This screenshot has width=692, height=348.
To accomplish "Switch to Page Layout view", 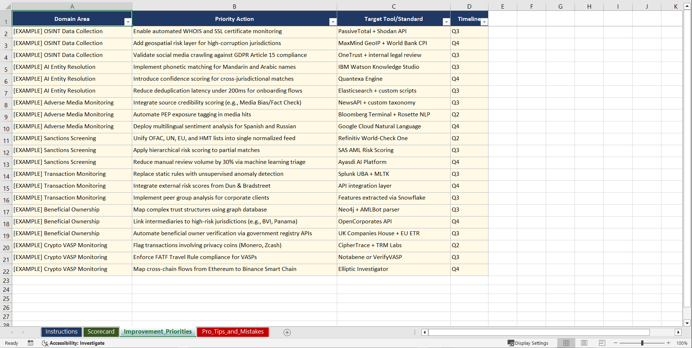I will 584,343.
